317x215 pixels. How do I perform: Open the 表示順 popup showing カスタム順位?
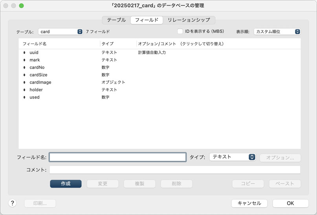(x=277, y=31)
